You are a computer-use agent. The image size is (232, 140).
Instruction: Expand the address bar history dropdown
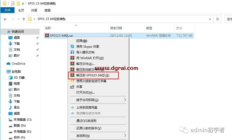210,19
